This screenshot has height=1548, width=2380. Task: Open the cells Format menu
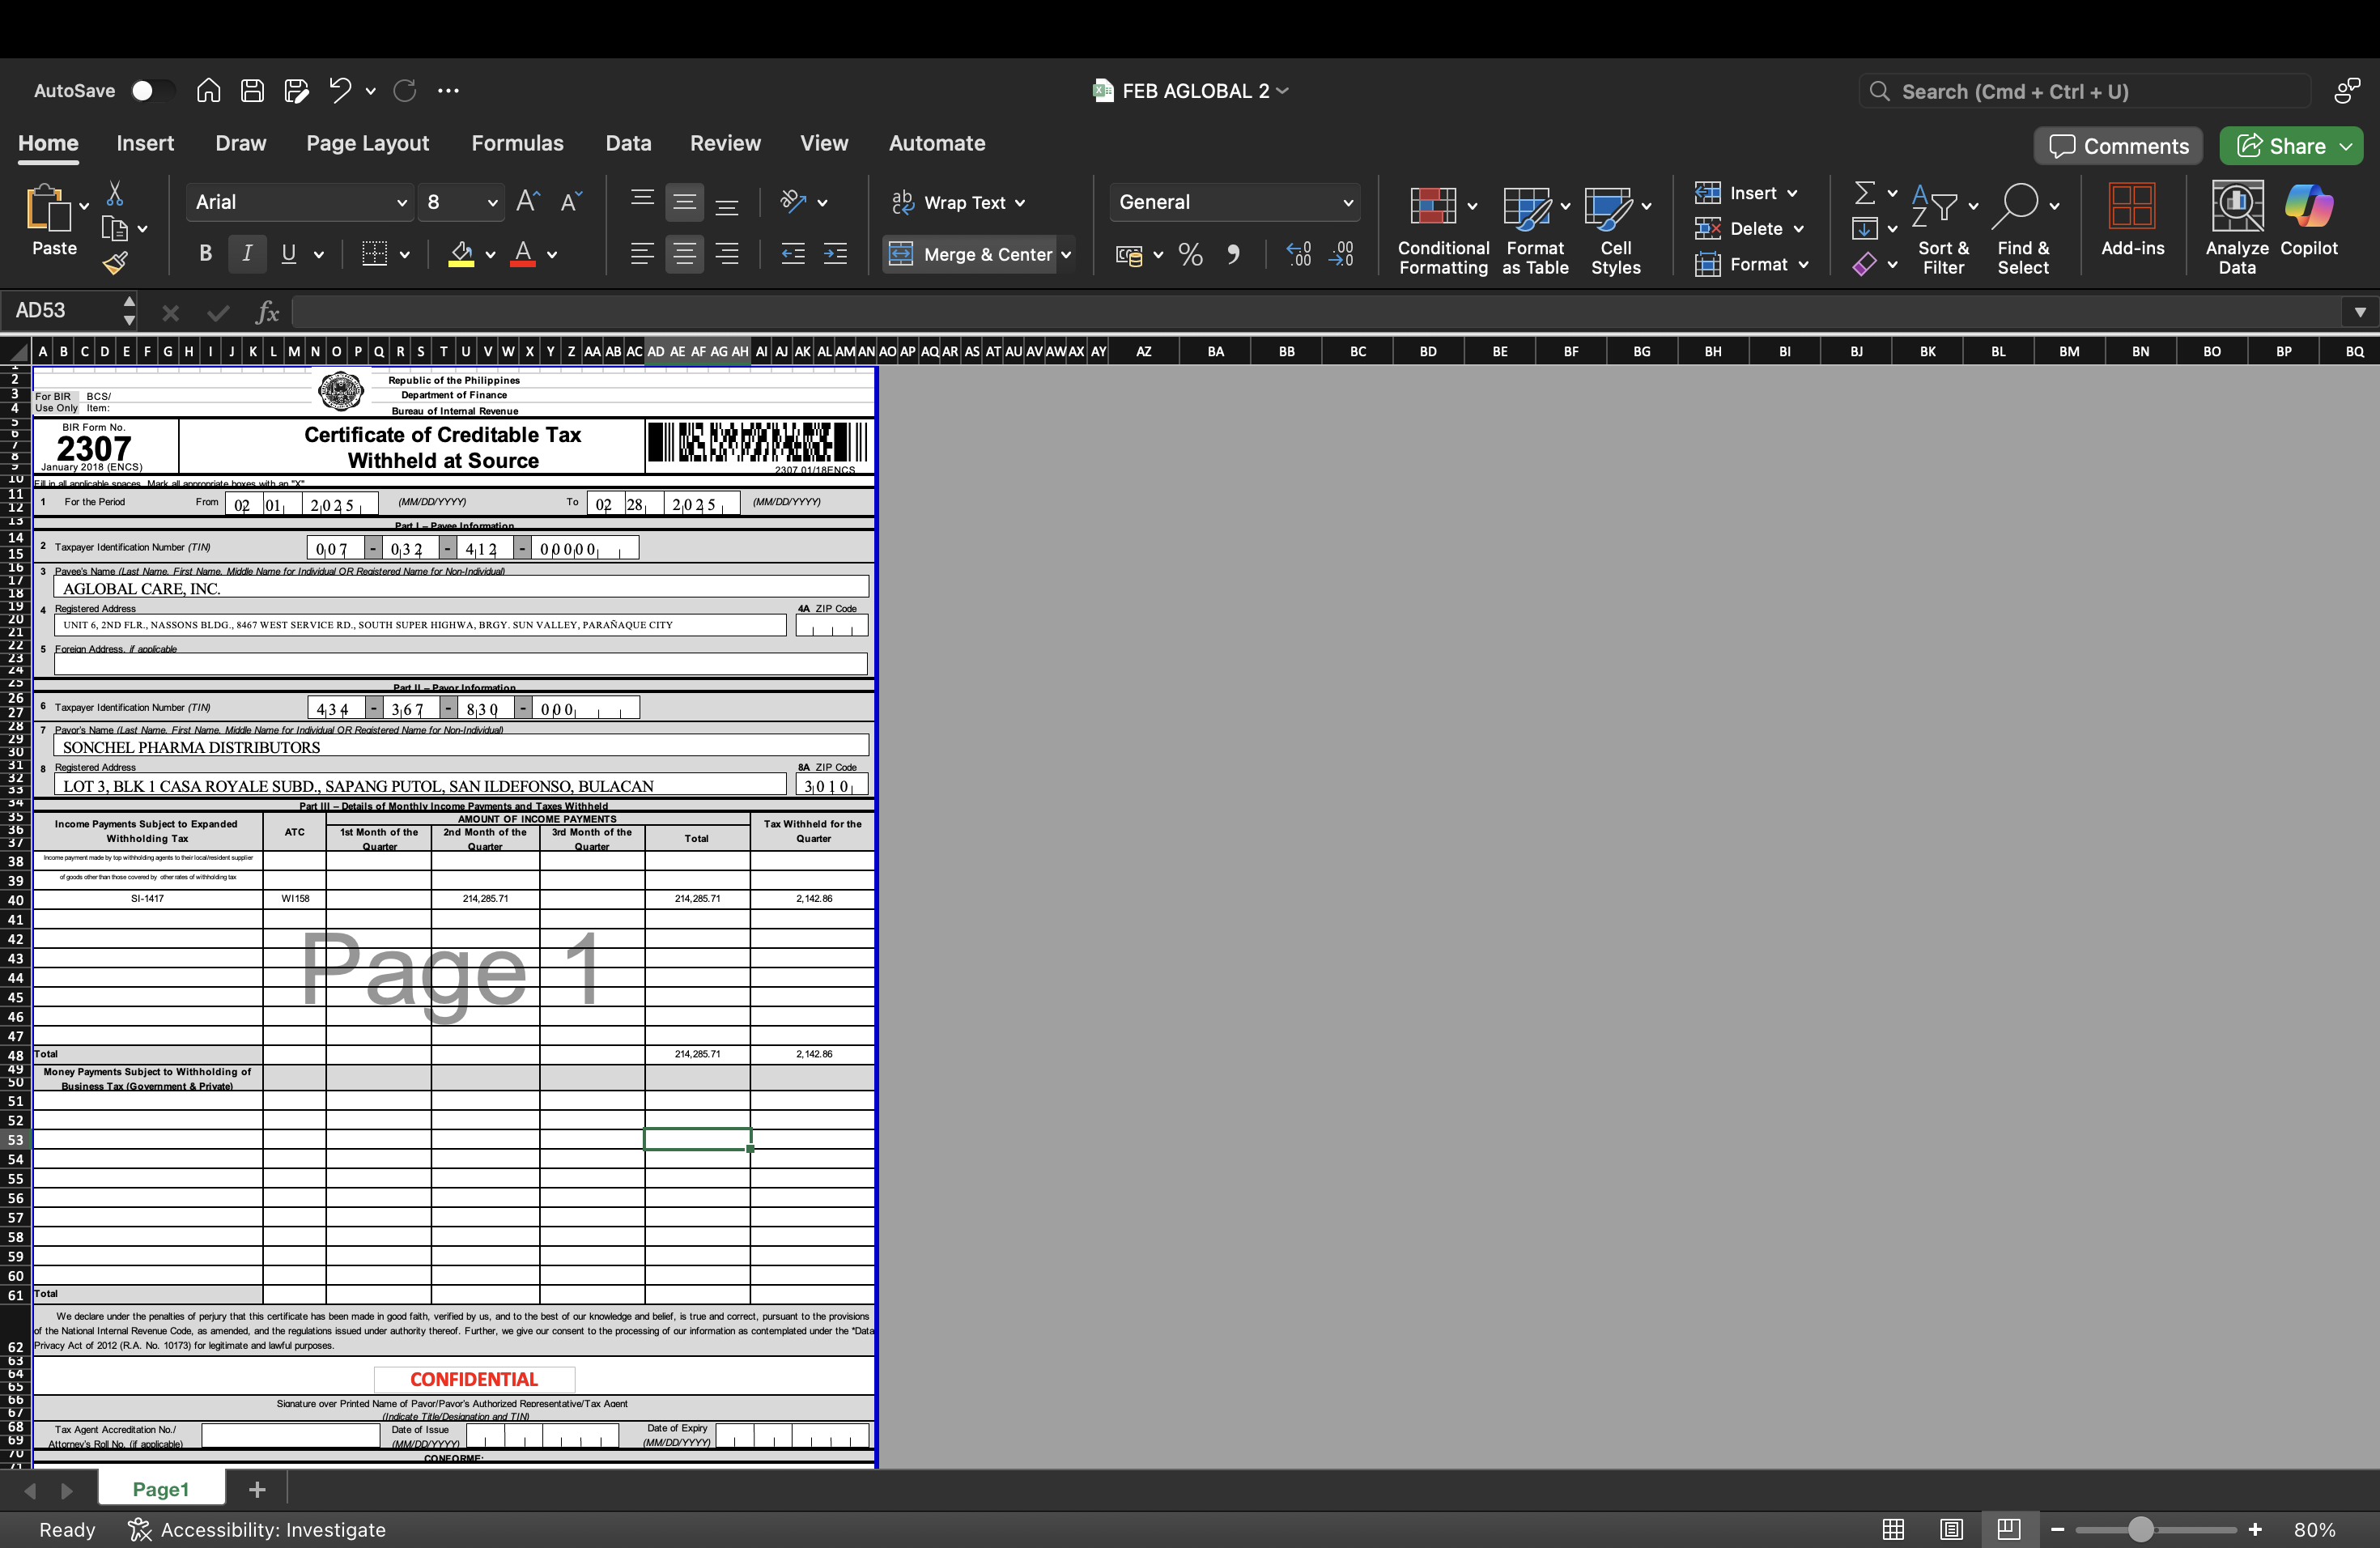pos(1751,265)
